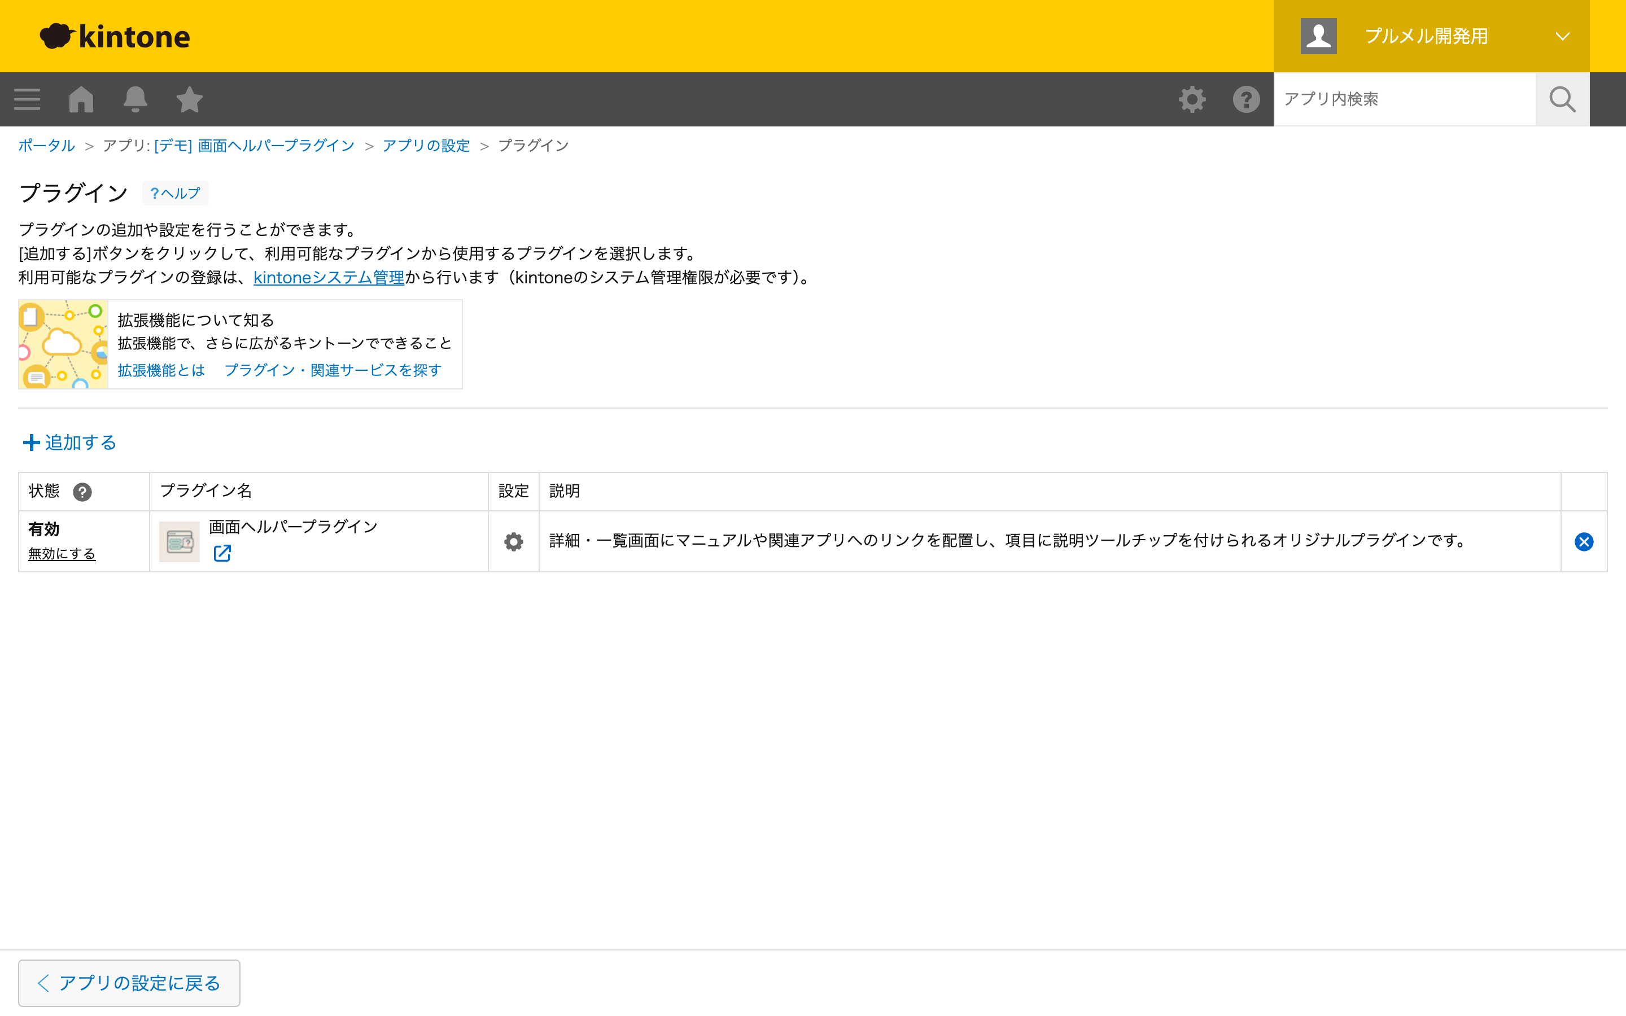The width and height of the screenshot is (1626, 1016).
Task: Click アプリの設定に戻る button
Action: [x=129, y=983]
